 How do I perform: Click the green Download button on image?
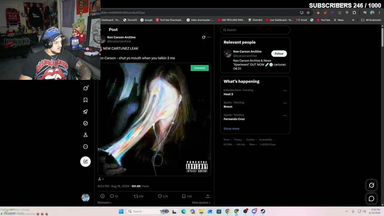point(199,68)
